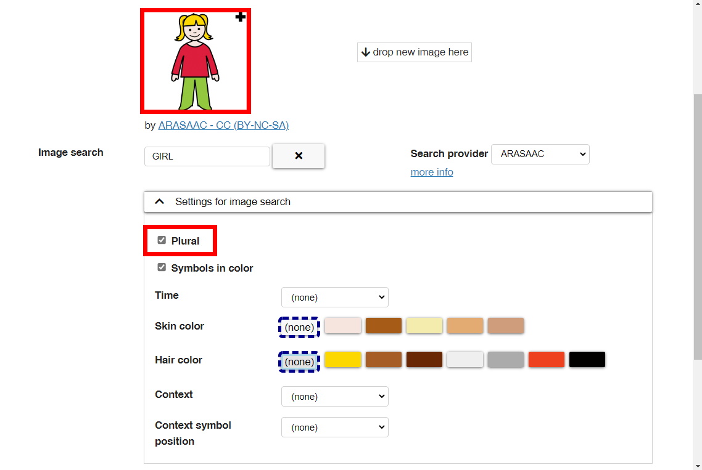The width and height of the screenshot is (702, 470).
Task: Clear the image search with the X button
Action: pyautogui.click(x=299, y=156)
